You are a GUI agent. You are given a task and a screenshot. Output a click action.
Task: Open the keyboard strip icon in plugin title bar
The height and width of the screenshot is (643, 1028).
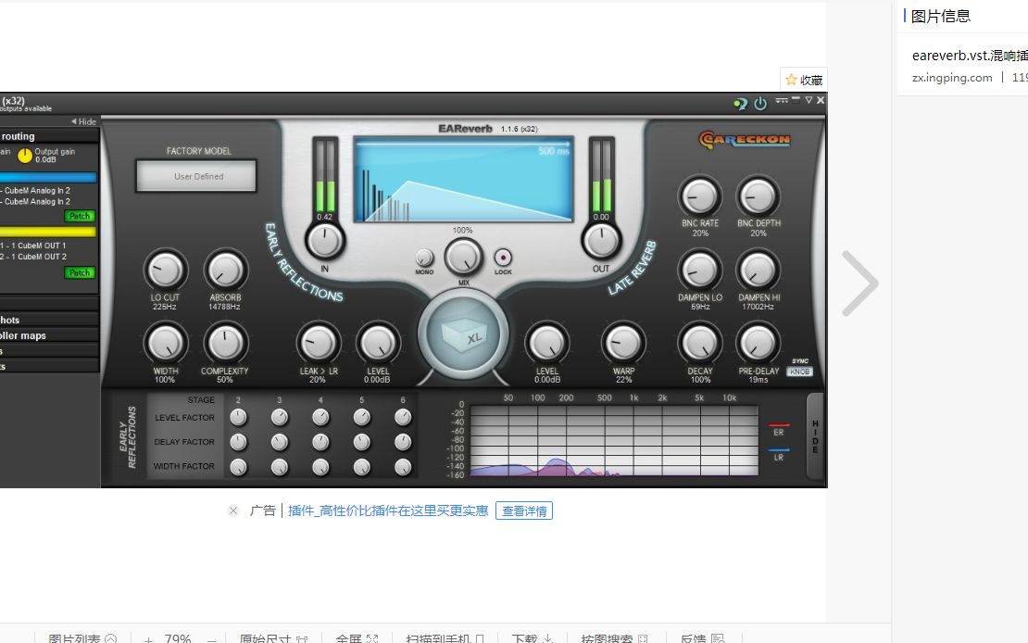[782, 100]
